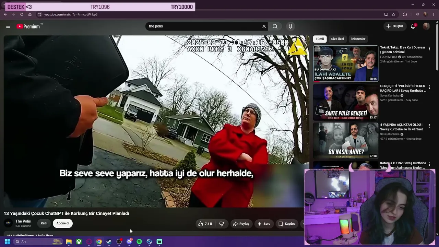
Task: Clear the search text with the X
Action: (264, 26)
